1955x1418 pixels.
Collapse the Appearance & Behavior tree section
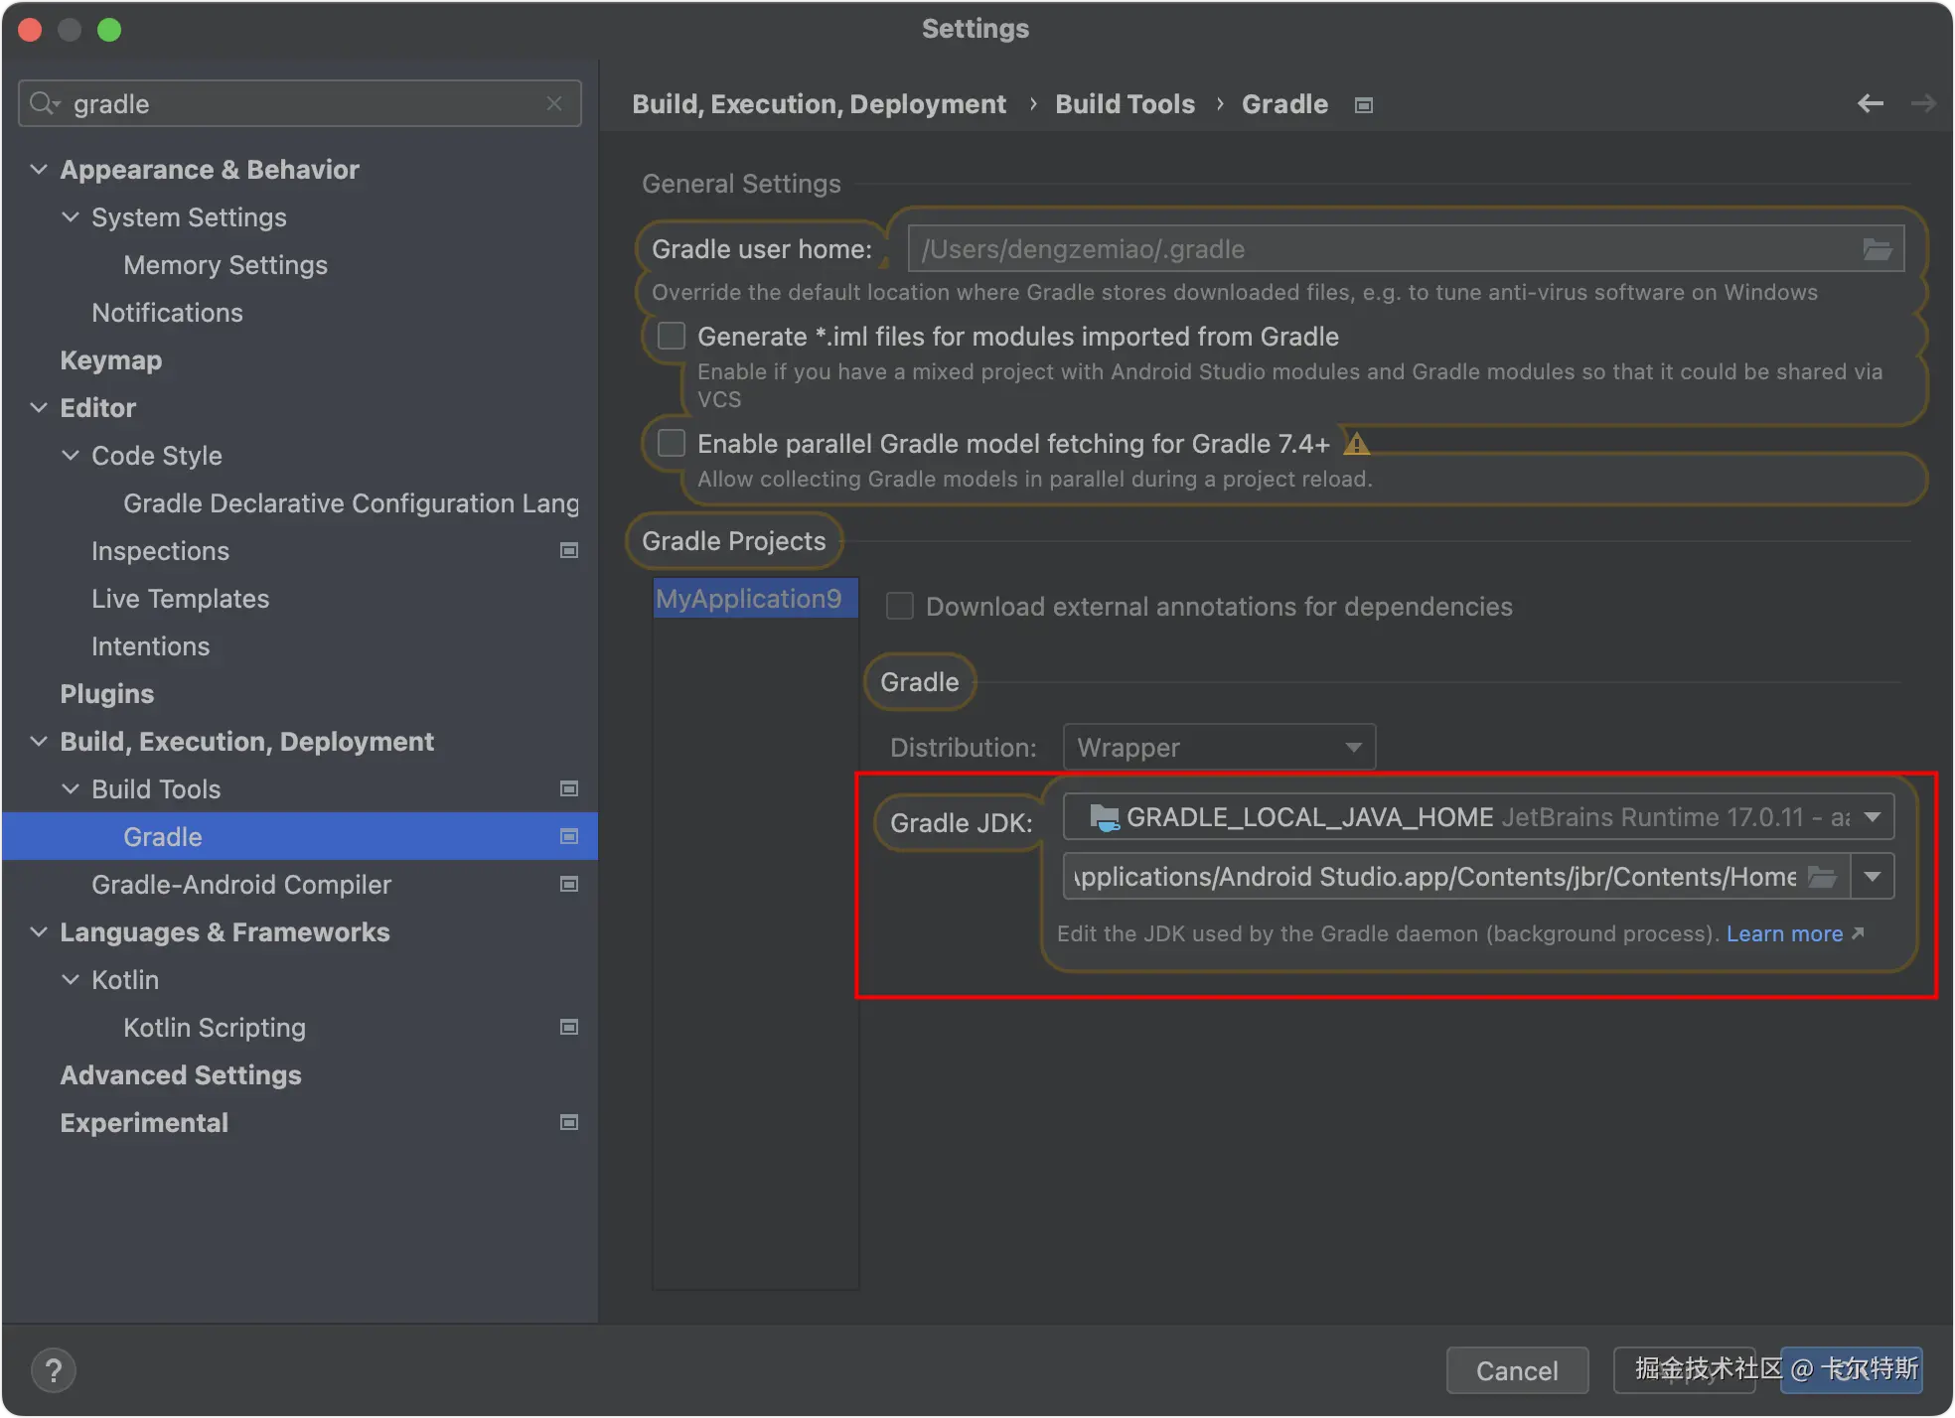pyautogui.click(x=39, y=170)
